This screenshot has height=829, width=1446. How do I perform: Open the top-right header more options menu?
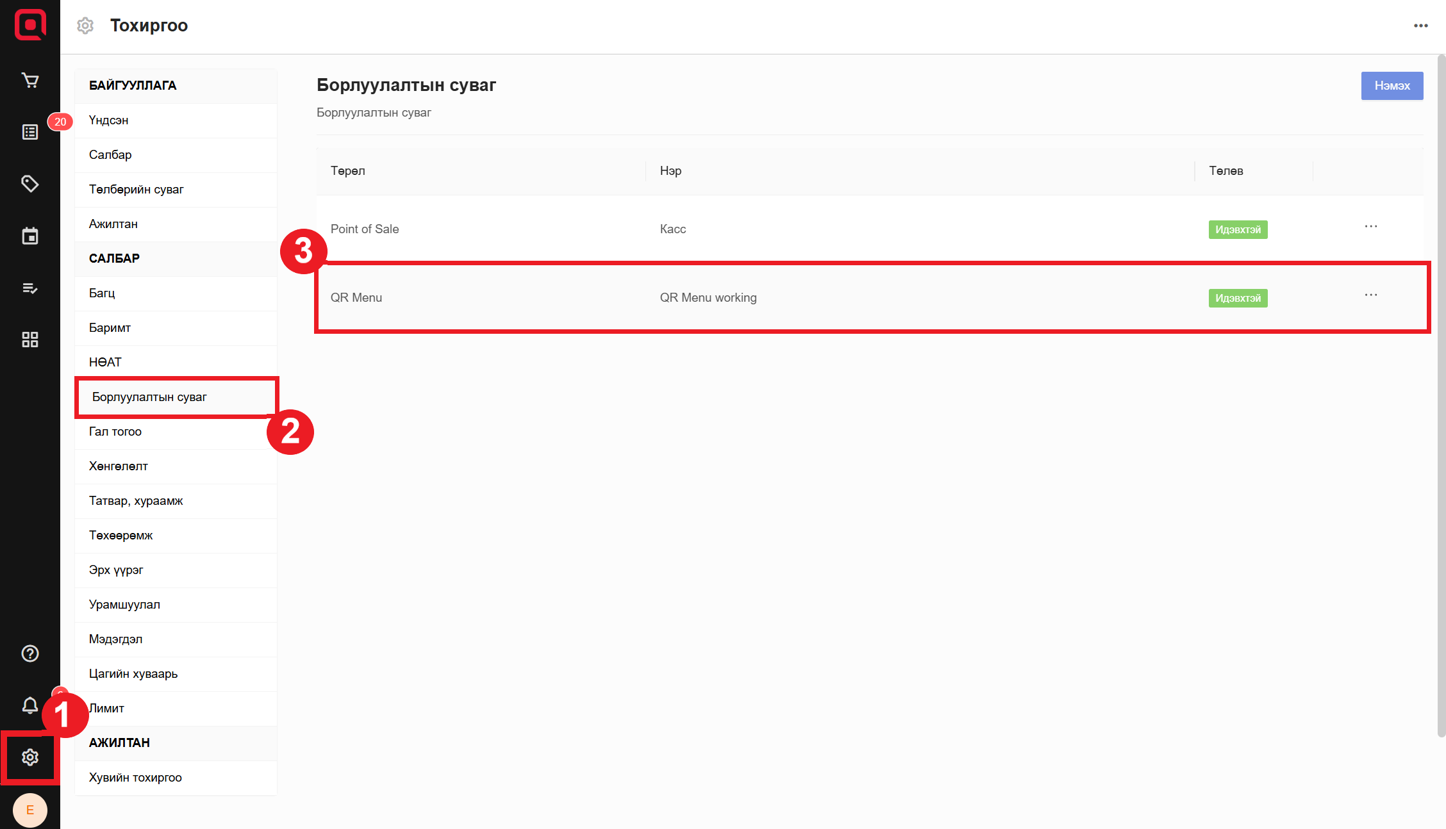(x=1420, y=26)
